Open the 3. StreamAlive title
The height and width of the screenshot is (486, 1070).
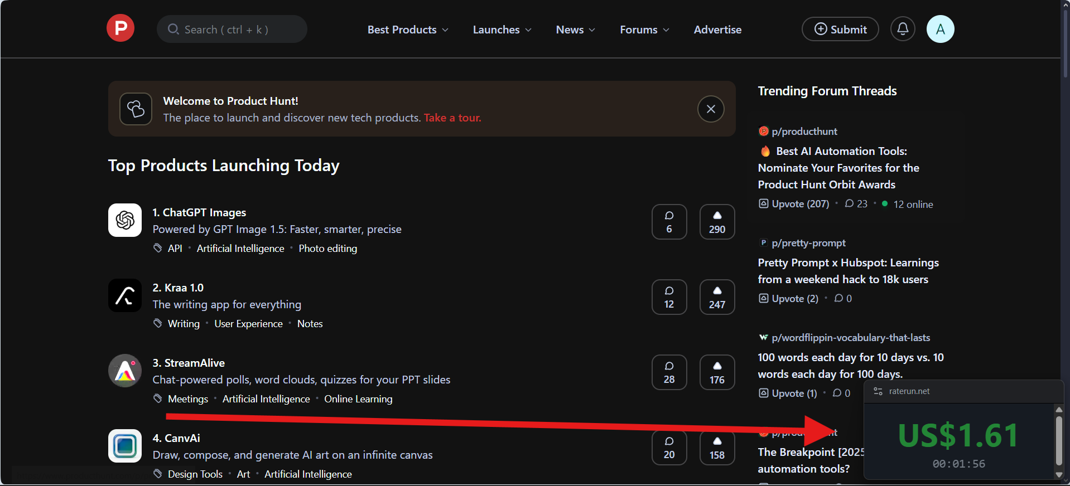coord(189,363)
